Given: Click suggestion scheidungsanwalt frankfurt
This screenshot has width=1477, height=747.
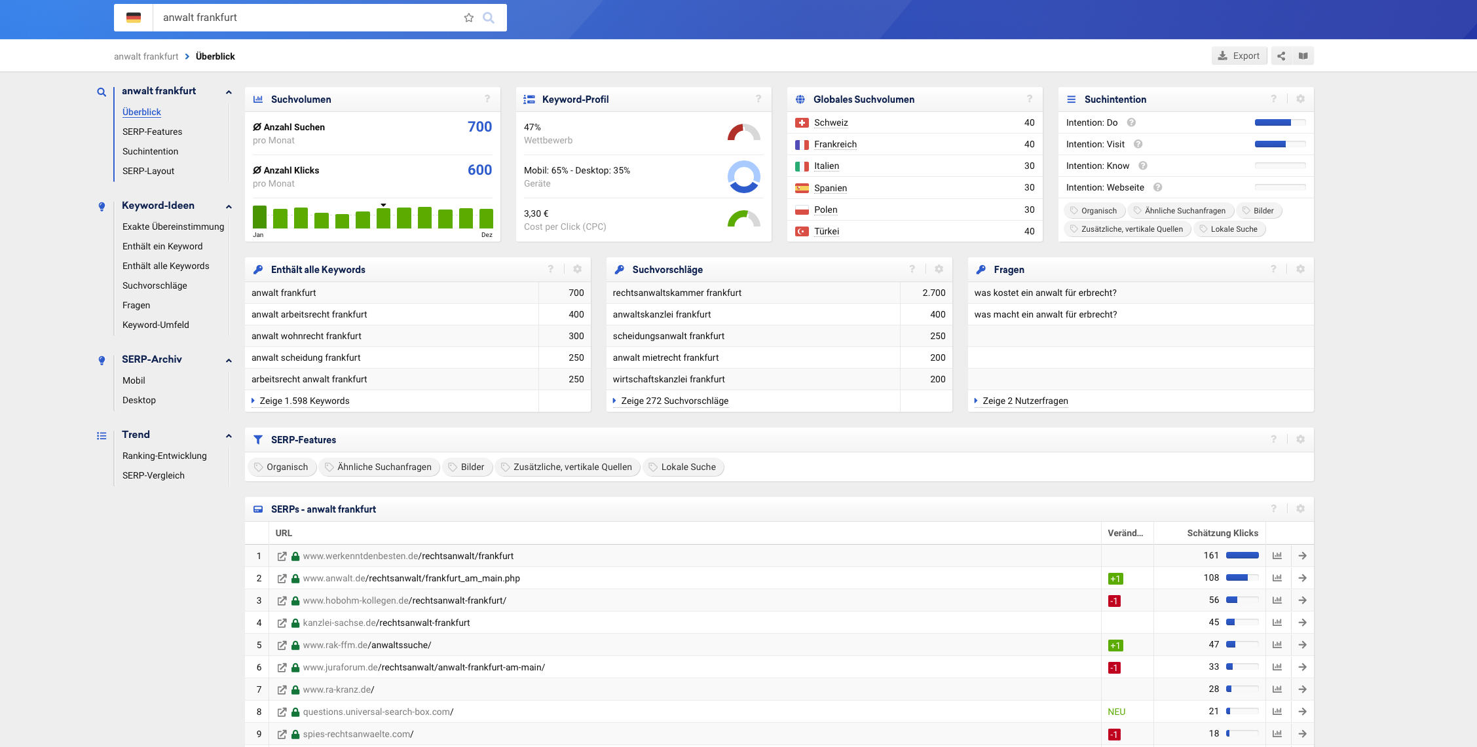Looking at the screenshot, I should pos(668,336).
